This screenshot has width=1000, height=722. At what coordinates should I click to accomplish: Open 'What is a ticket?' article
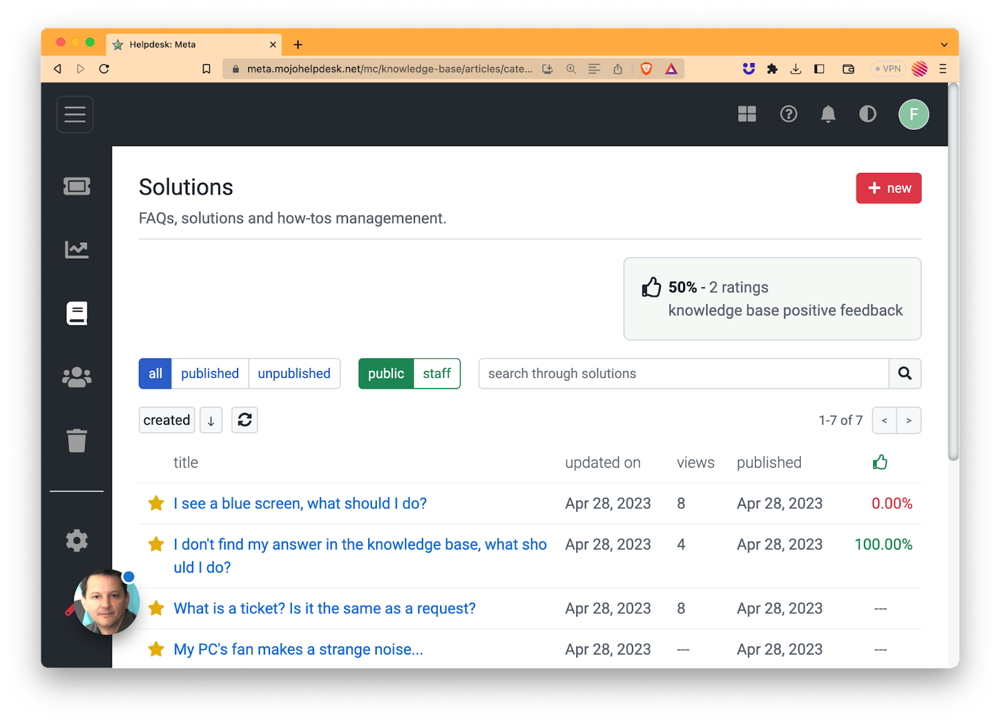coord(324,608)
